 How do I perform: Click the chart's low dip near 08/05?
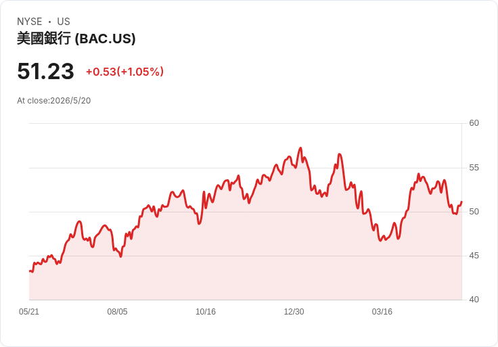[x=120, y=256]
